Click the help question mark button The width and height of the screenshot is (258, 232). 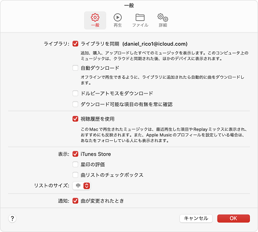coord(12,219)
